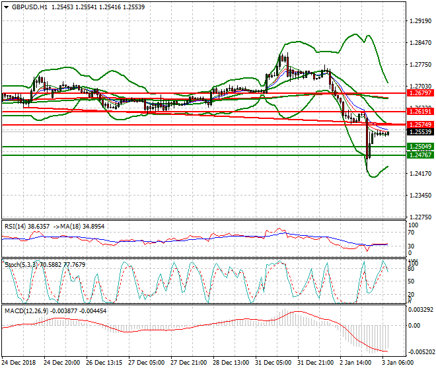
Task: Click the 1.22750 price scale value
Action: pyautogui.click(x=420, y=217)
